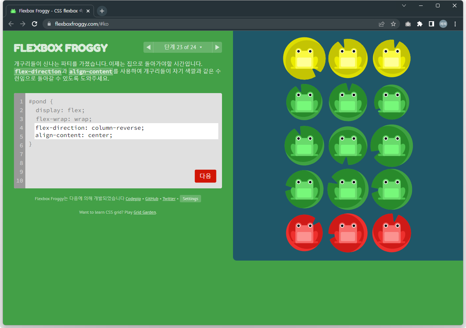This screenshot has width=466, height=328.
Task: Click the third yellow frog in top row
Action: tap(392, 59)
